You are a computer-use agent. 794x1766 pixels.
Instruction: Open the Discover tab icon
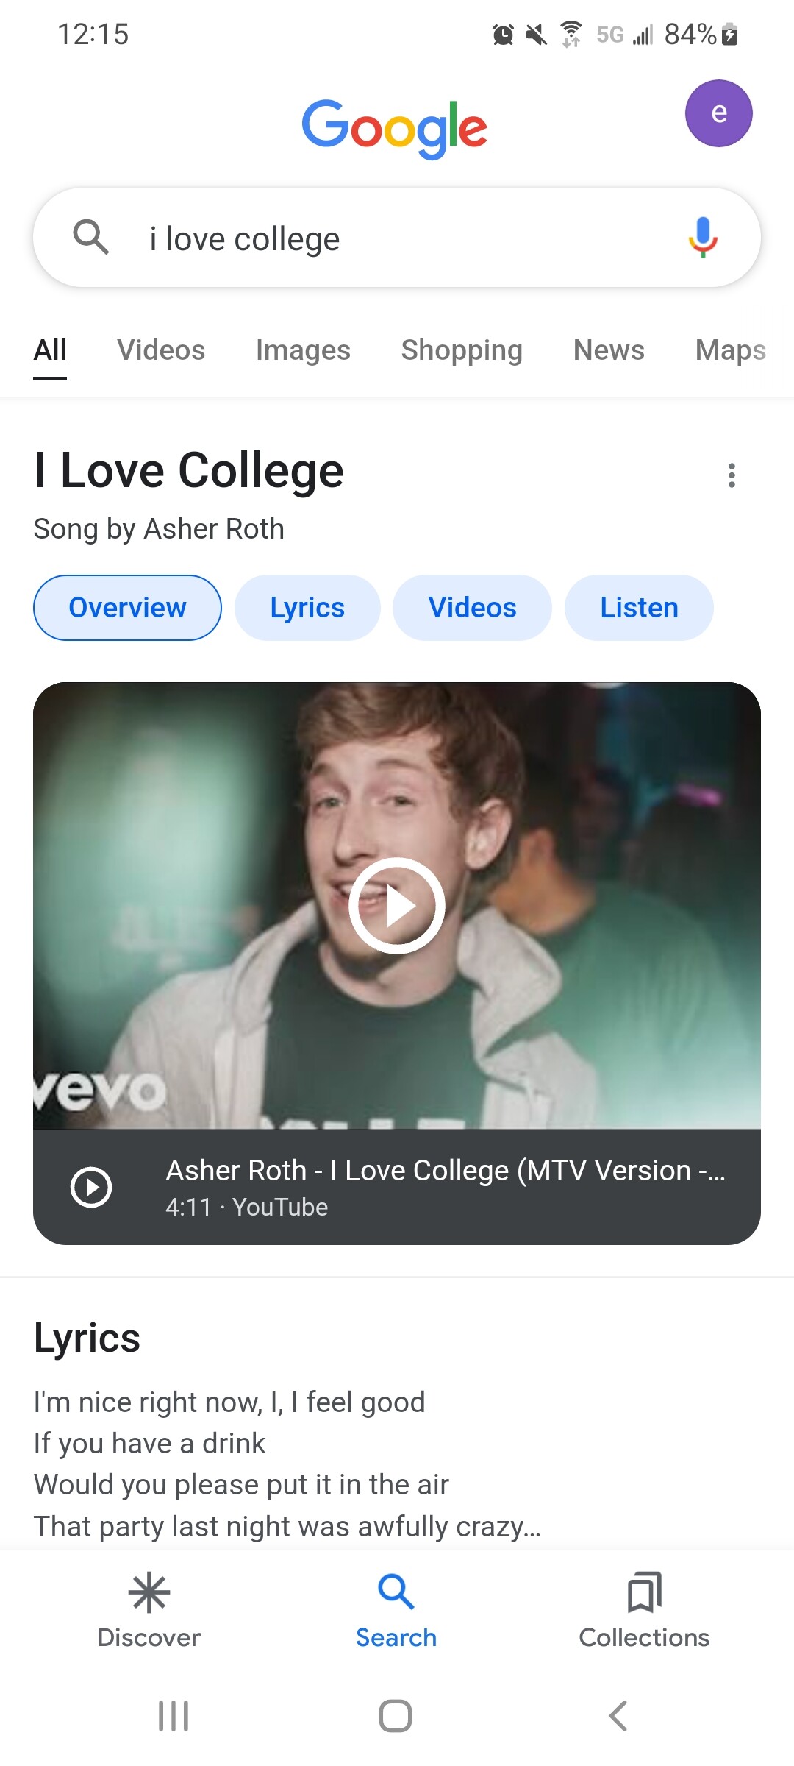coord(149,1593)
